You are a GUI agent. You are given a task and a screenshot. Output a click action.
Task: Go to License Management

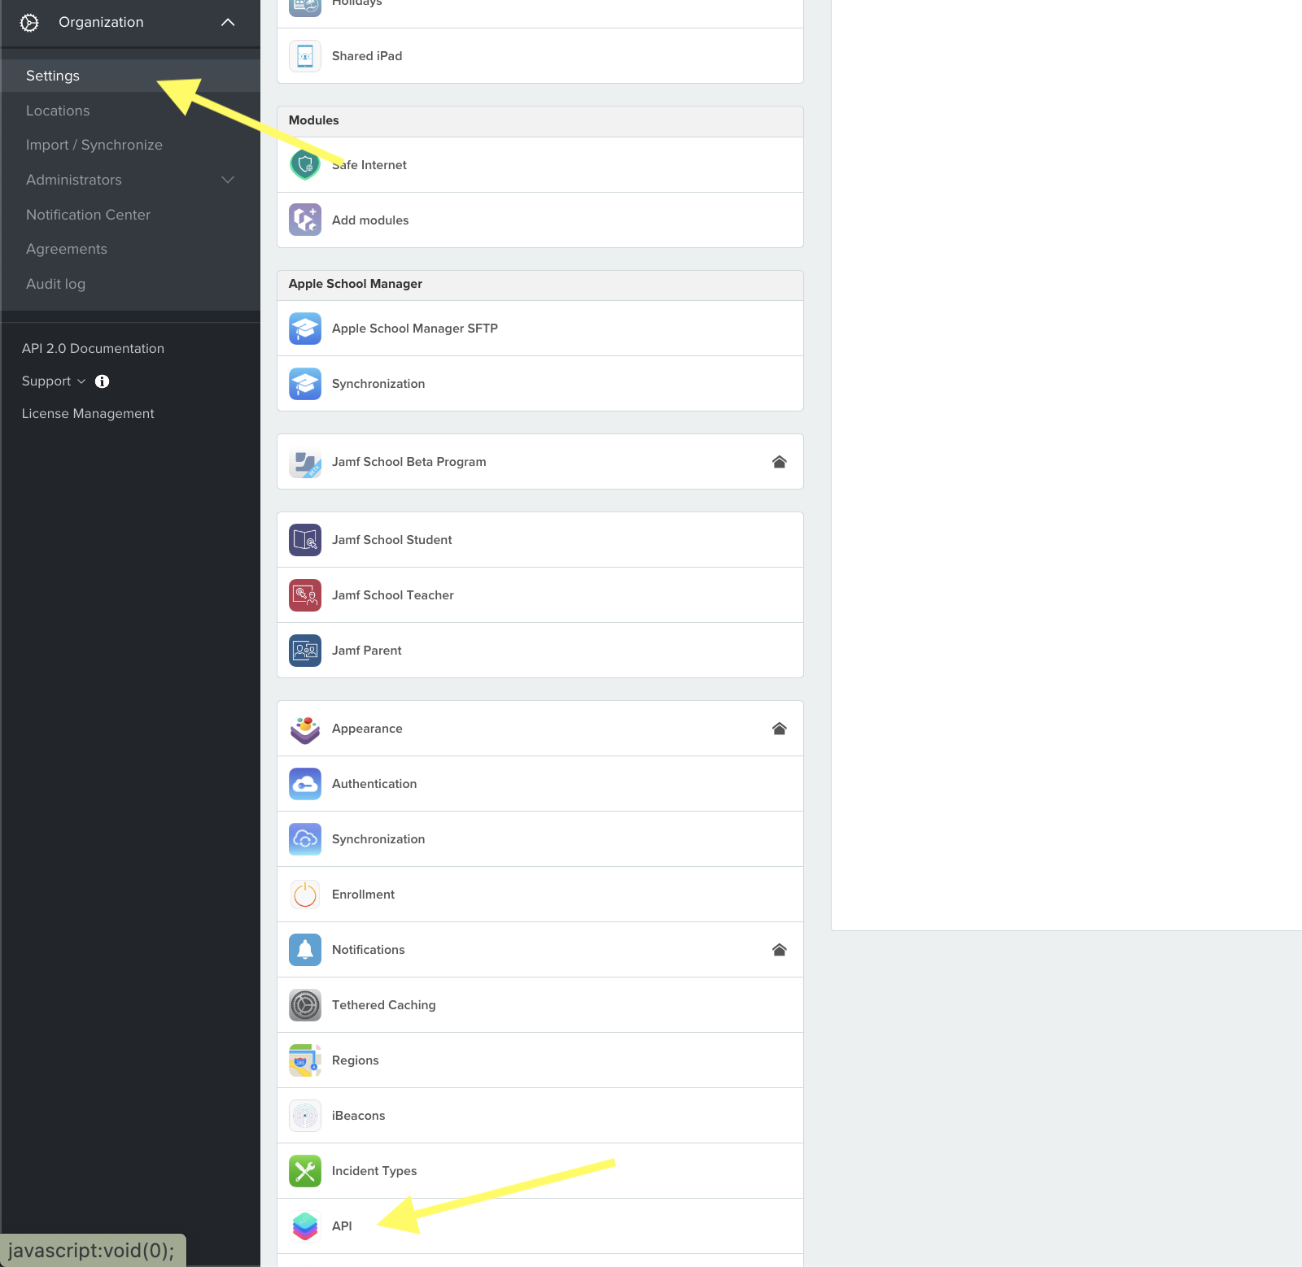pyautogui.click(x=87, y=413)
